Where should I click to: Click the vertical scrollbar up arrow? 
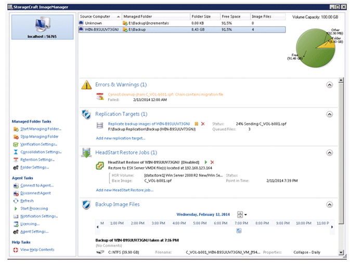click(x=341, y=80)
